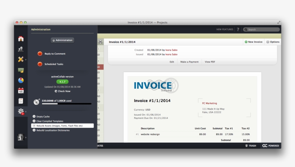The width and height of the screenshot is (295, 167).
Task: Click the Make a Payment tab
Action: [x=189, y=62]
